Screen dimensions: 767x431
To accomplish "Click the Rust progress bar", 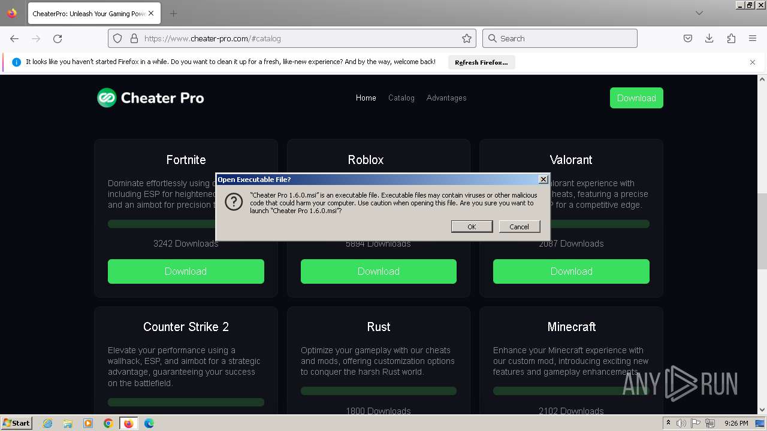I will point(379,391).
